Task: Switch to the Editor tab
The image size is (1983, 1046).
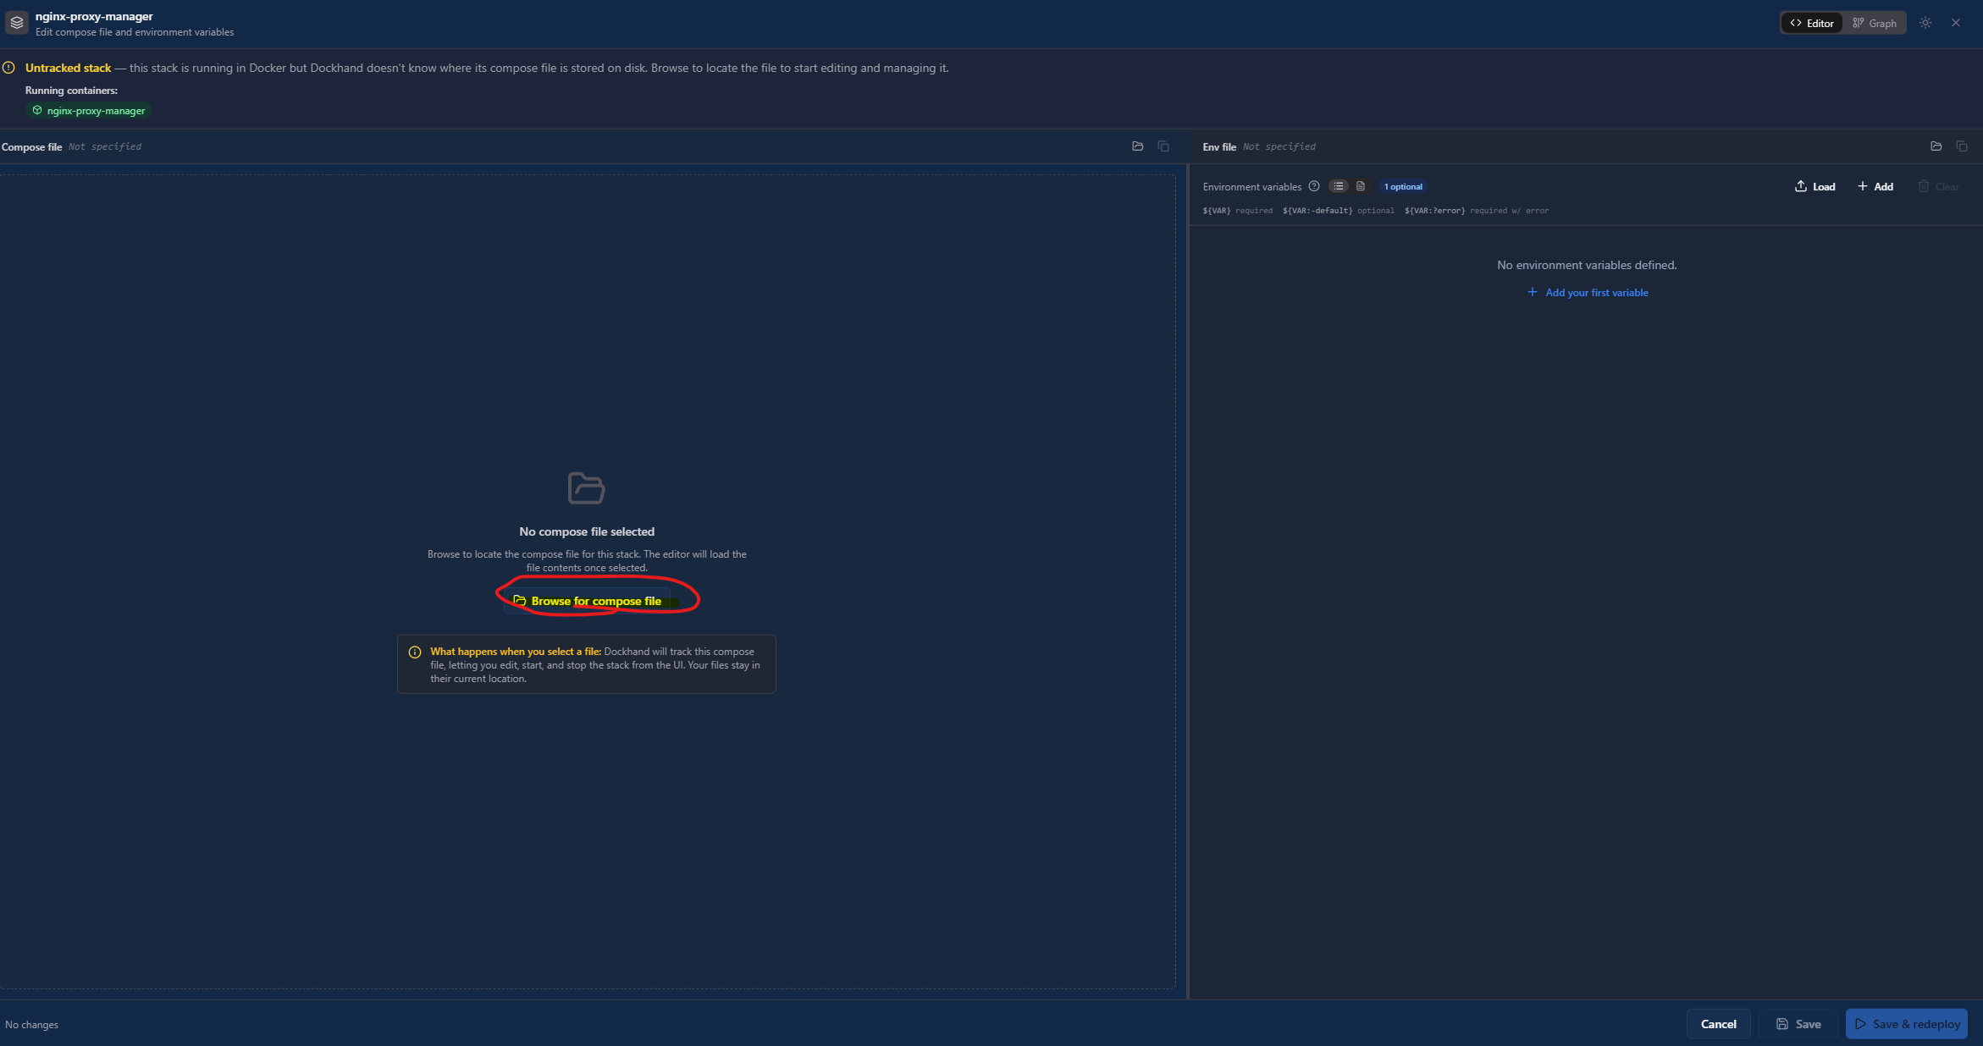Action: (1812, 23)
